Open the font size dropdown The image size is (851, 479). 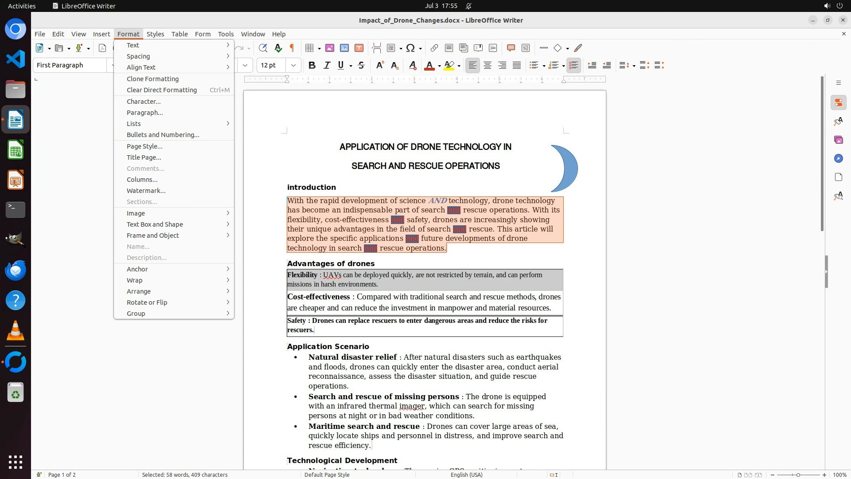click(x=293, y=66)
